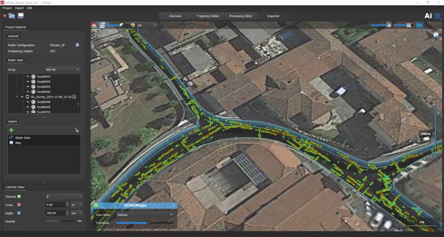444x237 pixels.
Task: Open the Array 600 HH dropdown
Action: pyautogui.click(x=63, y=69)
